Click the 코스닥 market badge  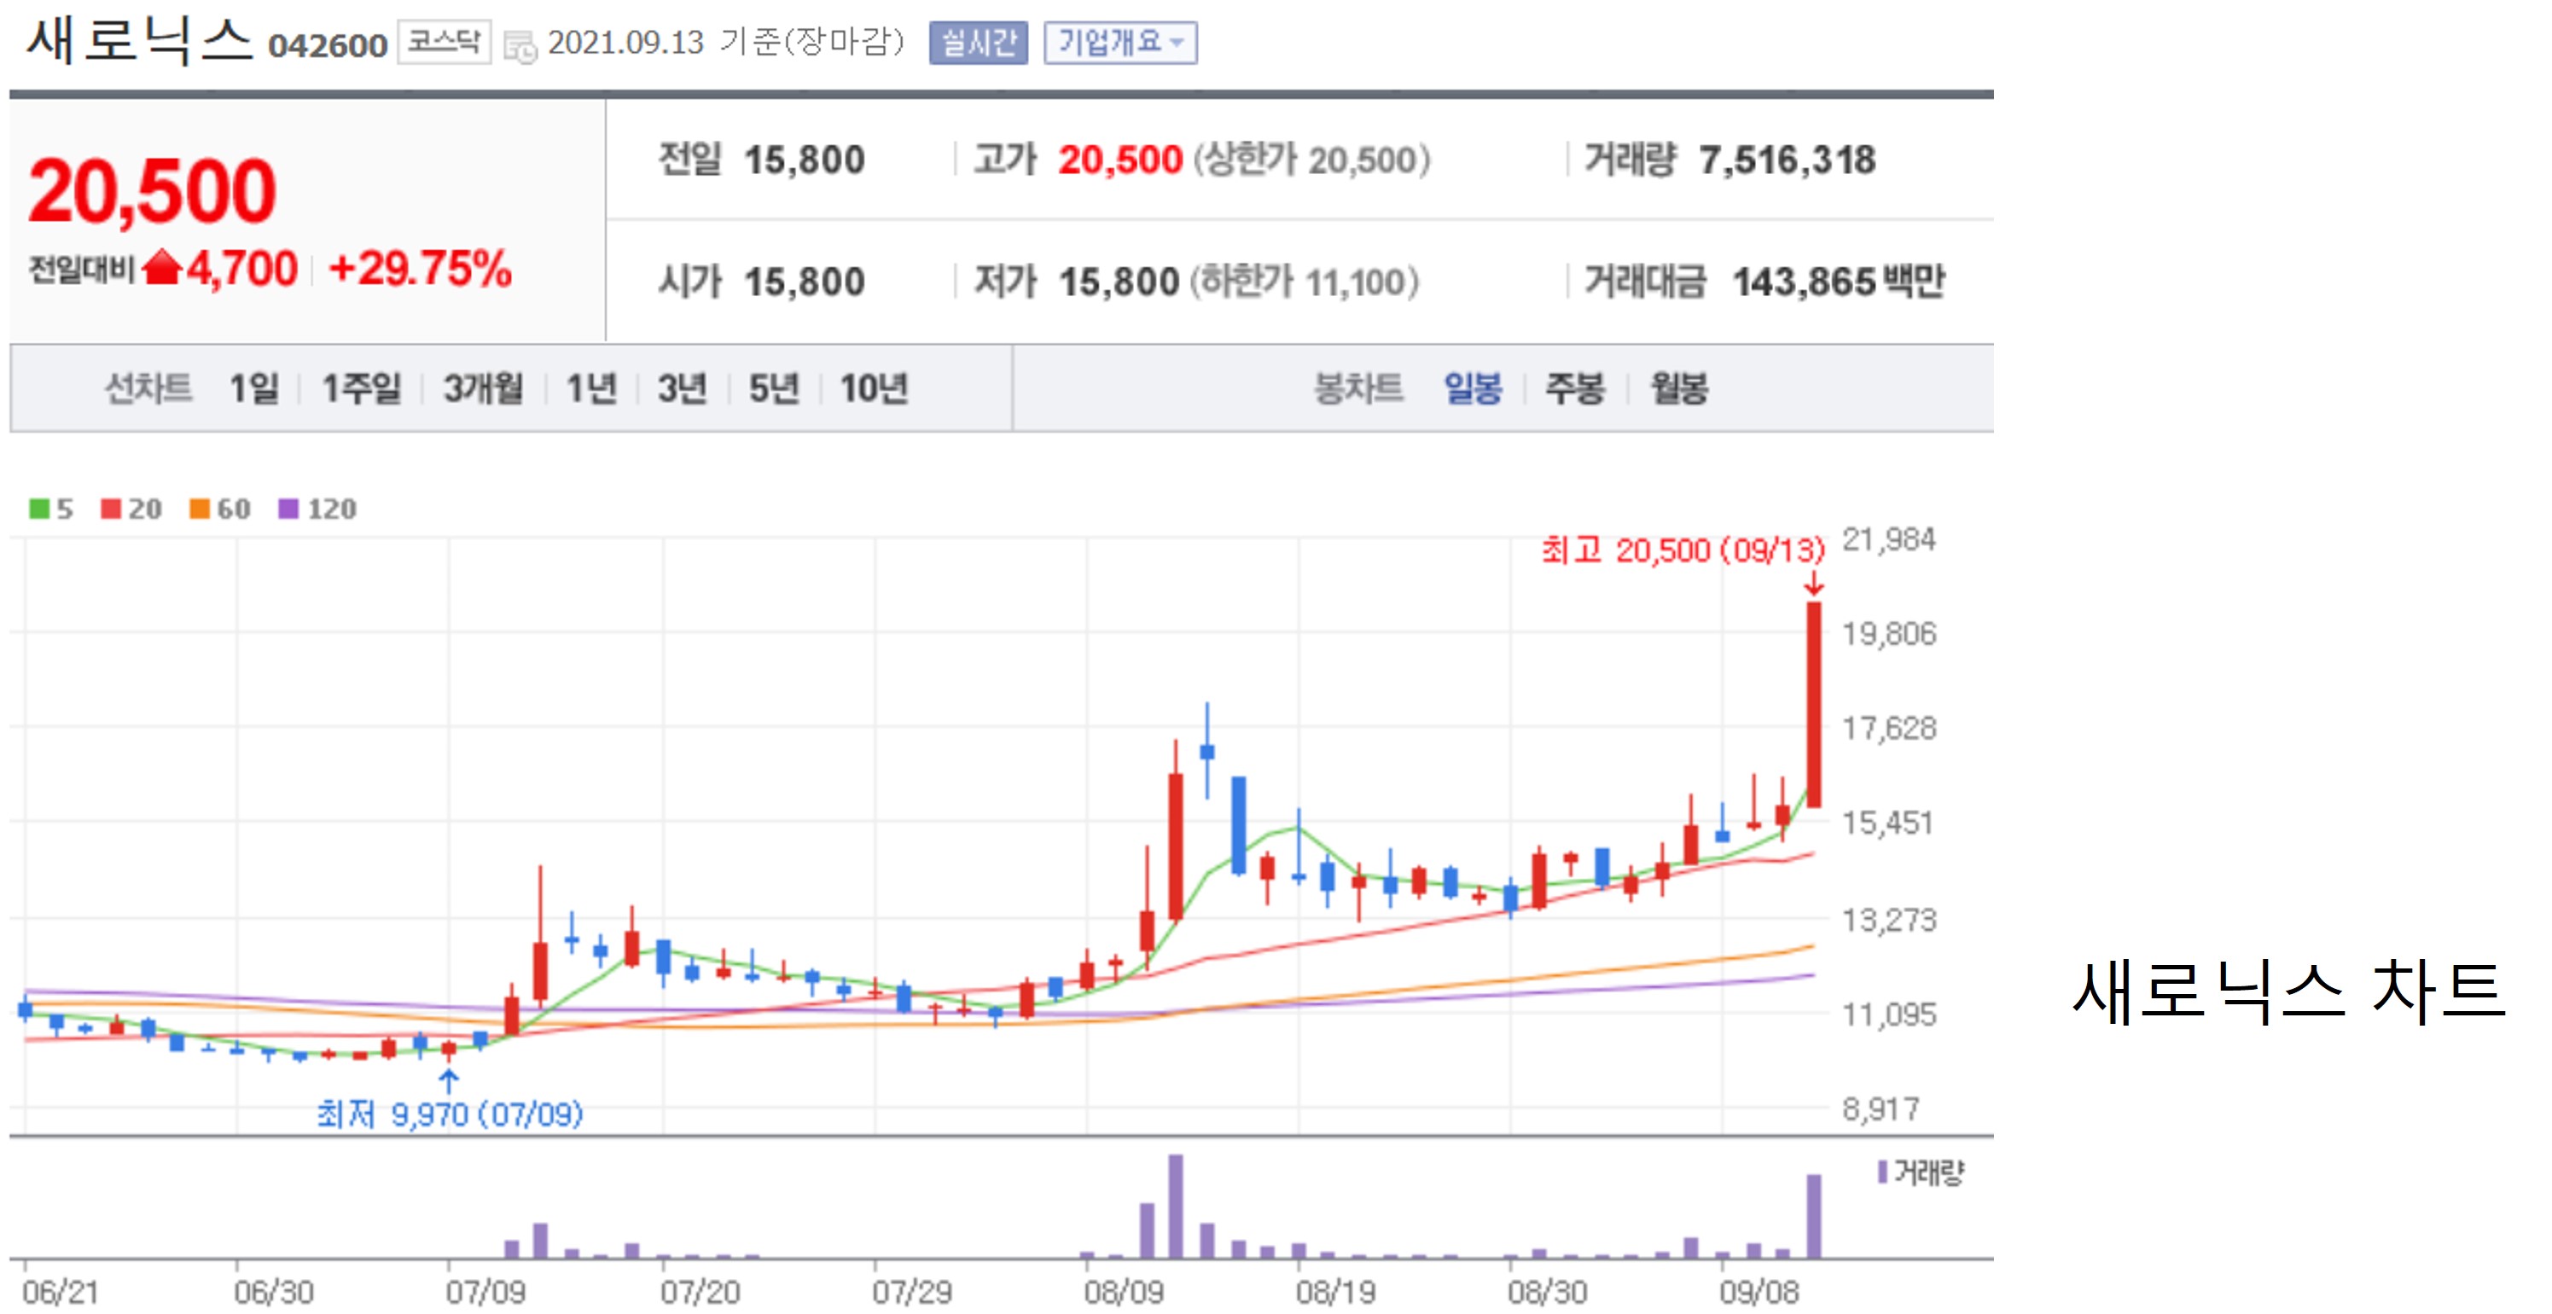(x=444, y=43)
